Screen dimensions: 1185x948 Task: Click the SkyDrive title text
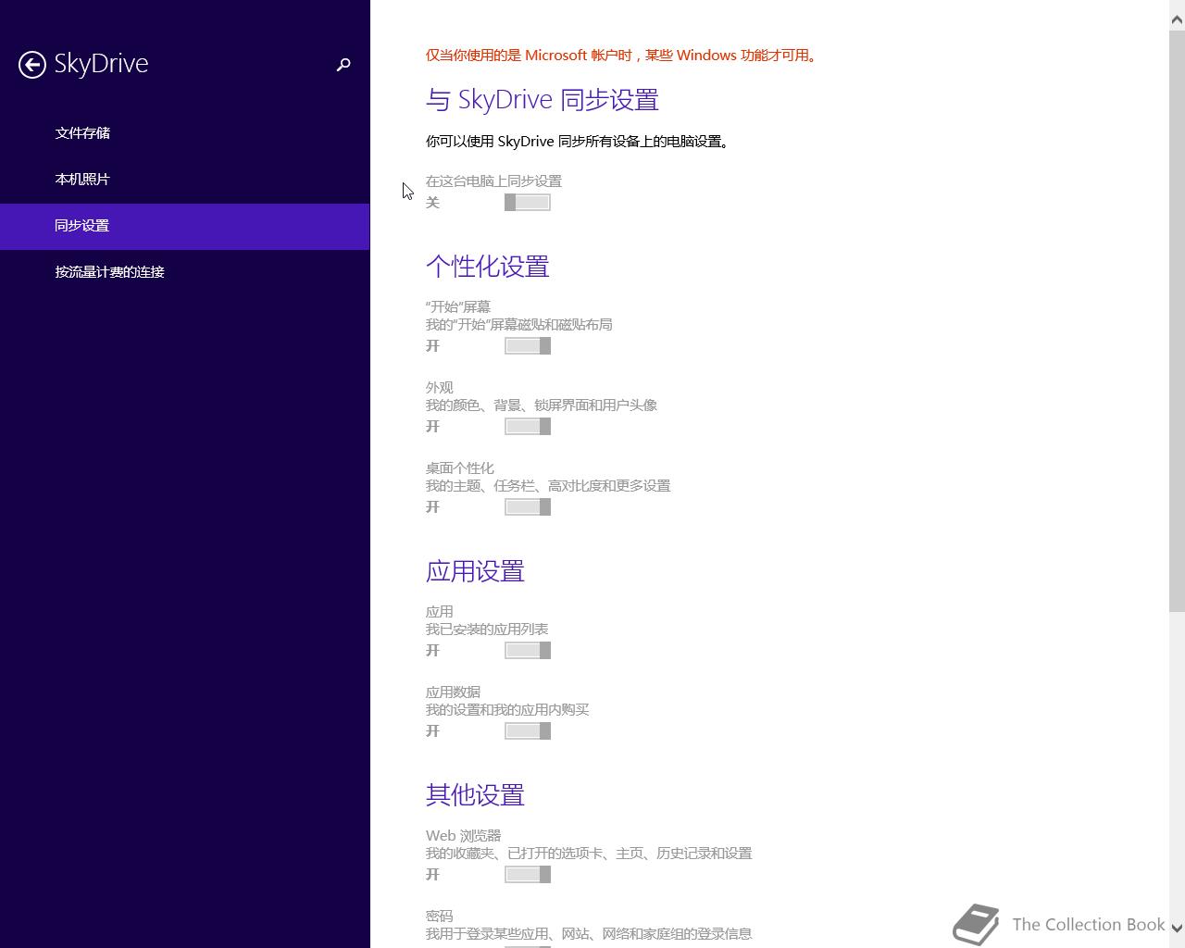(x=102, y=64)
